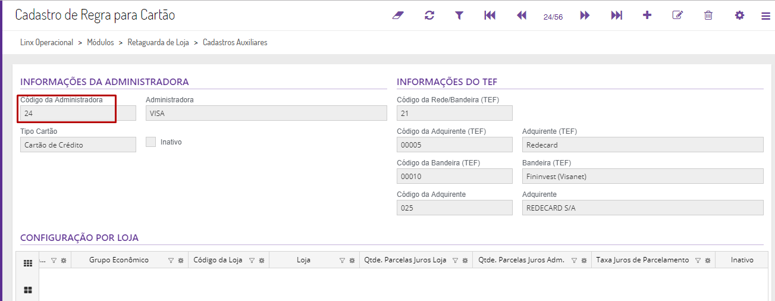Jump to the last record
The width and height of the screenshot is (775, 301).
click(x=616, y=15)
